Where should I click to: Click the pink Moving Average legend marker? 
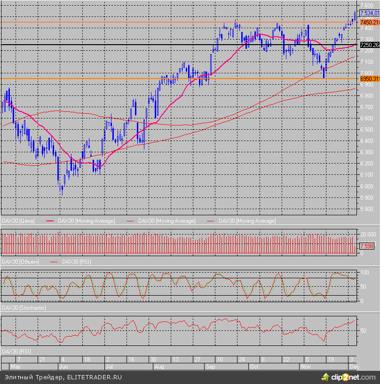(51, 220)
